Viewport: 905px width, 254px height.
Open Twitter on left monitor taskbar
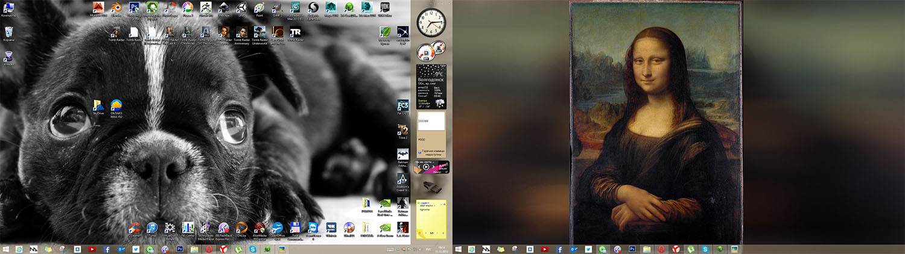(x=136, y=249)
